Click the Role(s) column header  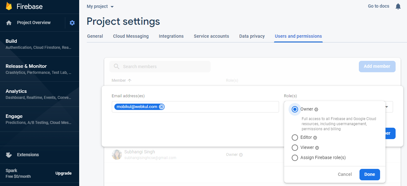232,80
